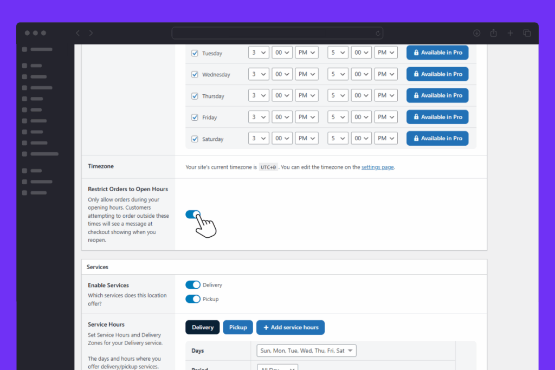Click the browser back arrow
This screenshot has width=555, height=370.
click(x=78, y=33)
